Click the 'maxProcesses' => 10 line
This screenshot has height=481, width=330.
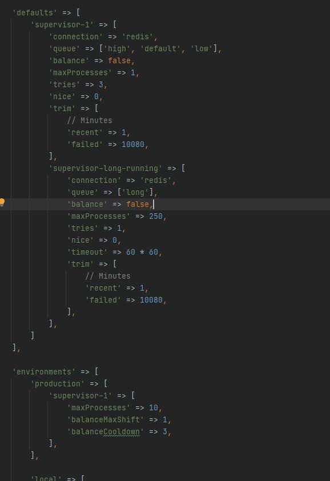[x=114, y=407]
